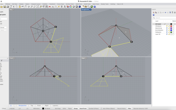Open the CPlanes toolbar tab

[x=8, y=4]
